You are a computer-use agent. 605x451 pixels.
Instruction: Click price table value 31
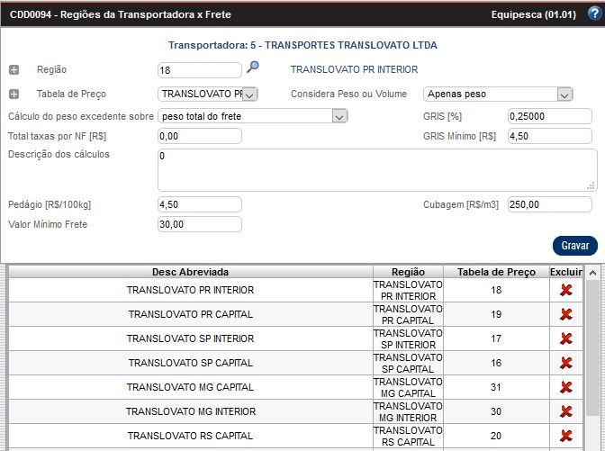click(x=496, y=387)
